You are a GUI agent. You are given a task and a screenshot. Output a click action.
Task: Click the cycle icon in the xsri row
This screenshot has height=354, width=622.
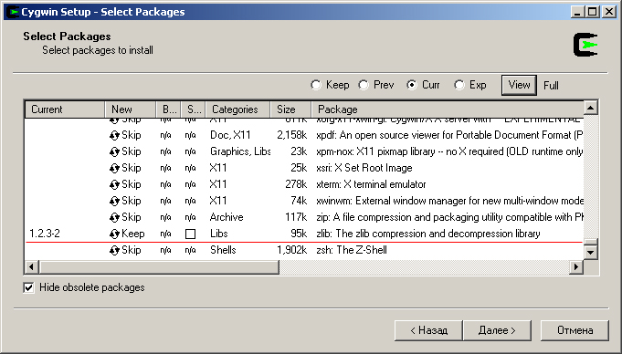tap(114, 169)
